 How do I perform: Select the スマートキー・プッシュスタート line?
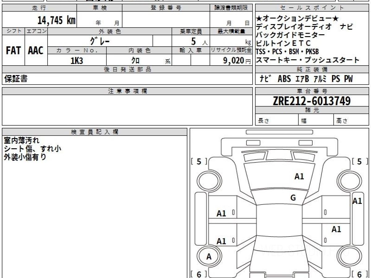308,60
